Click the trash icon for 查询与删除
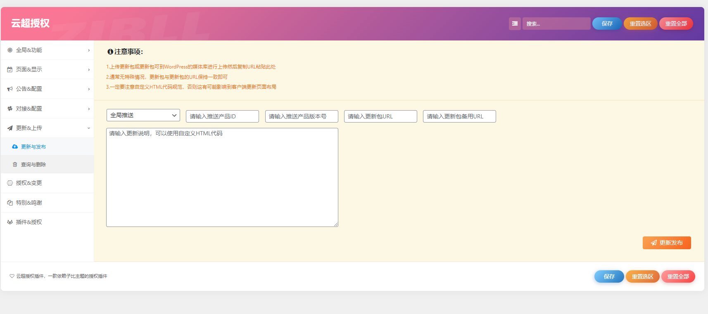The height and width of the screenshot is (314, 708). pos(15,165)
